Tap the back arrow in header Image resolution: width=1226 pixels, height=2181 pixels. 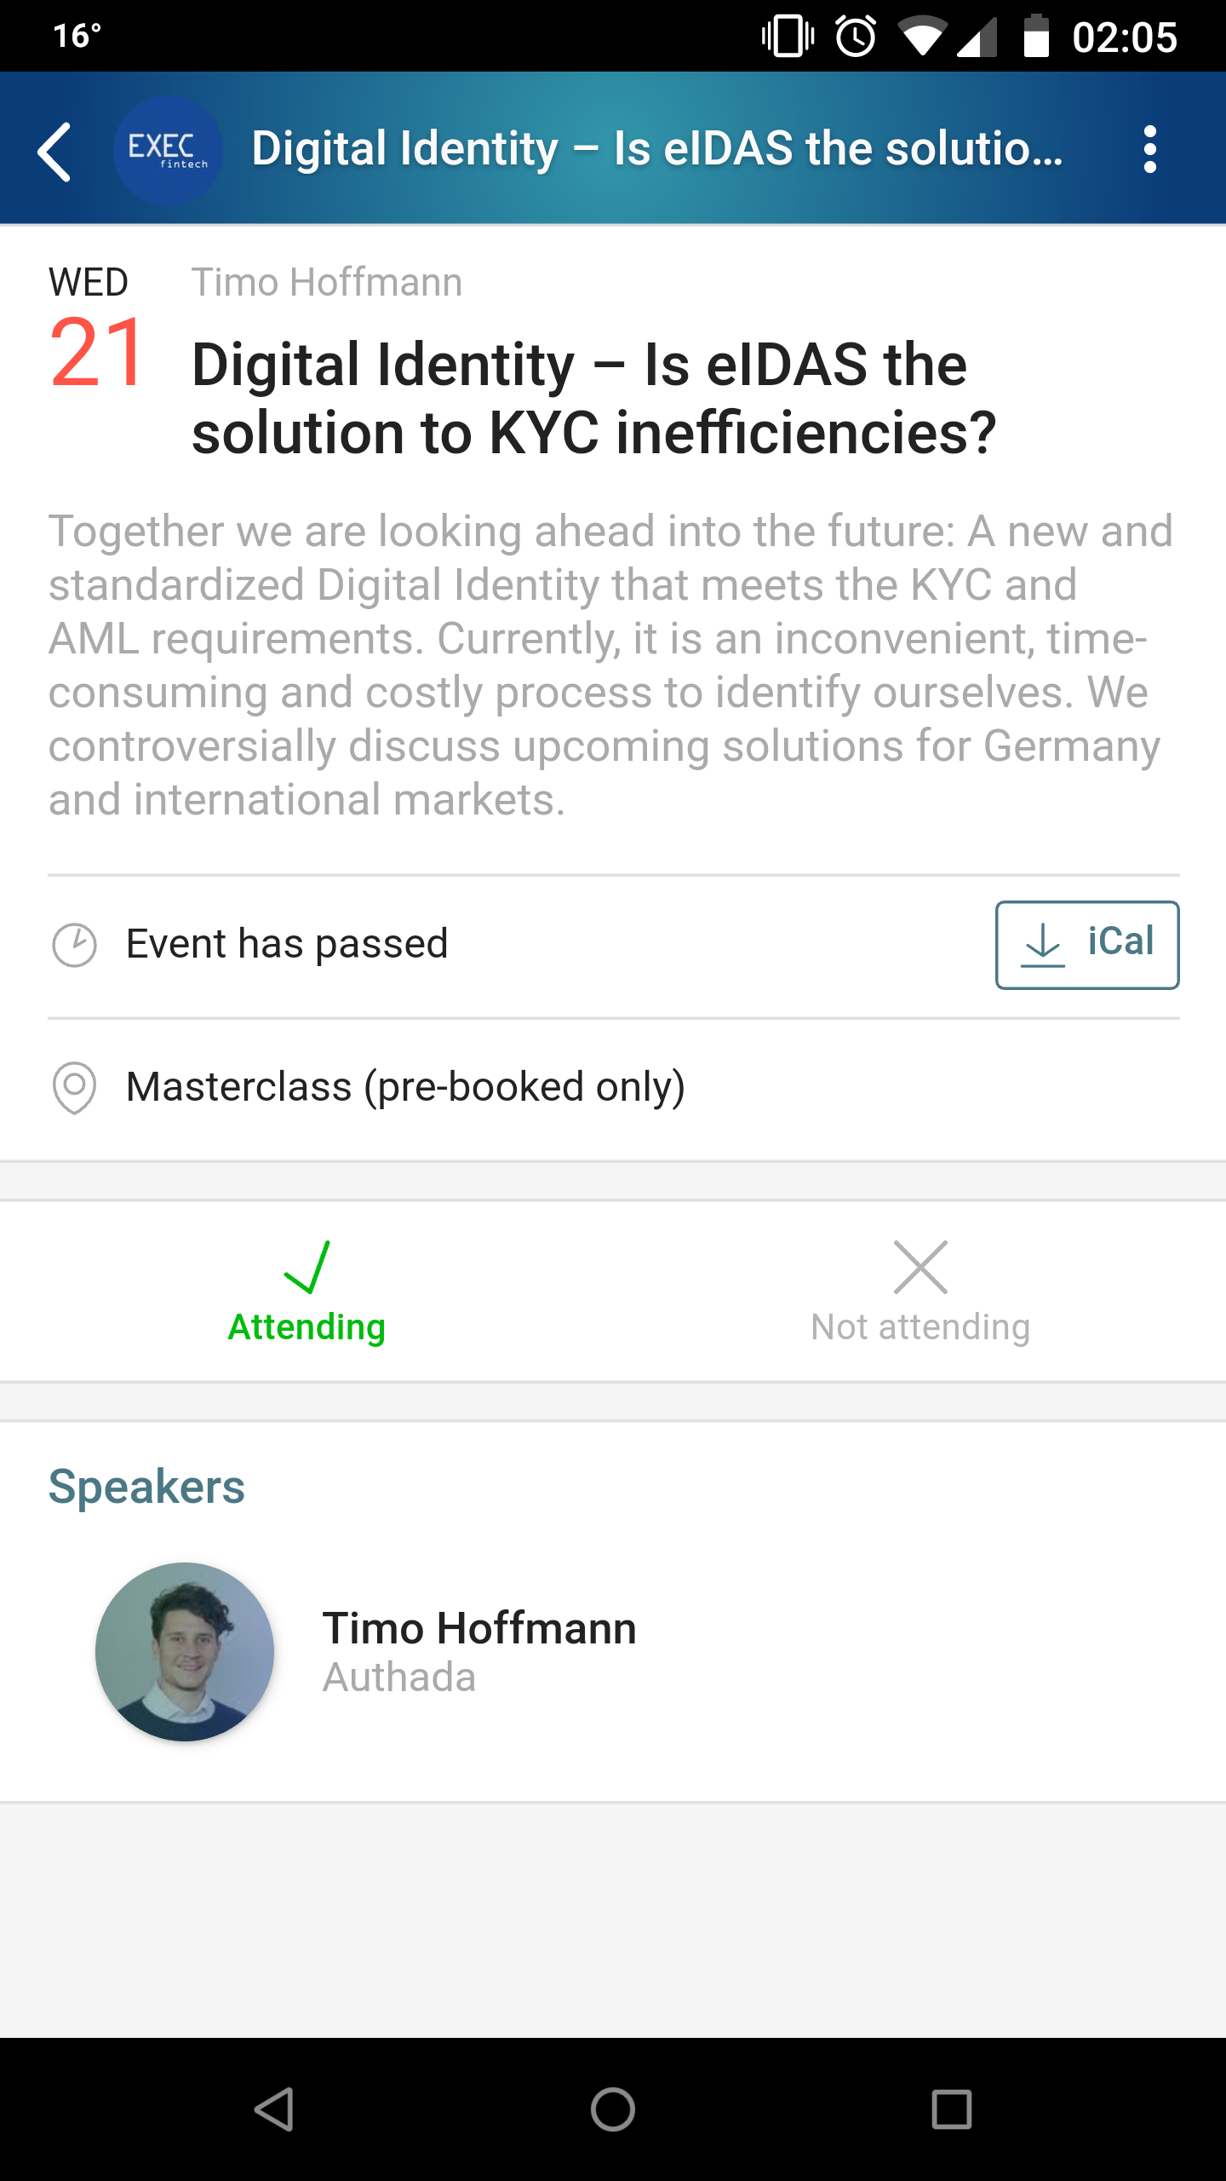click(x=54, y=151)
